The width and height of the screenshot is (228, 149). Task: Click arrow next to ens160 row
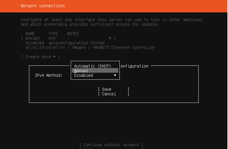point(110,38)
